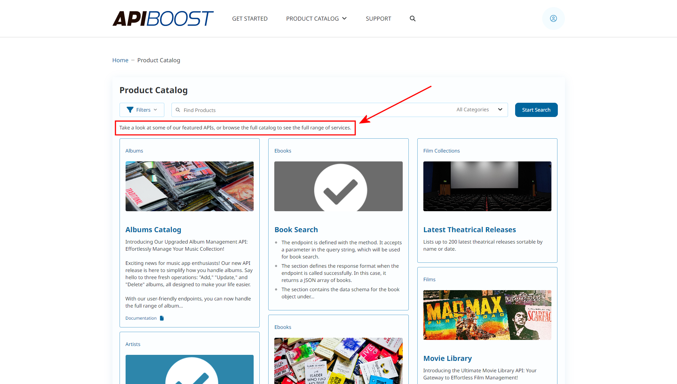This screenshot has width=677, height=384.
Task: Click the Artists card placeholder image
Action: click(190, 369)
